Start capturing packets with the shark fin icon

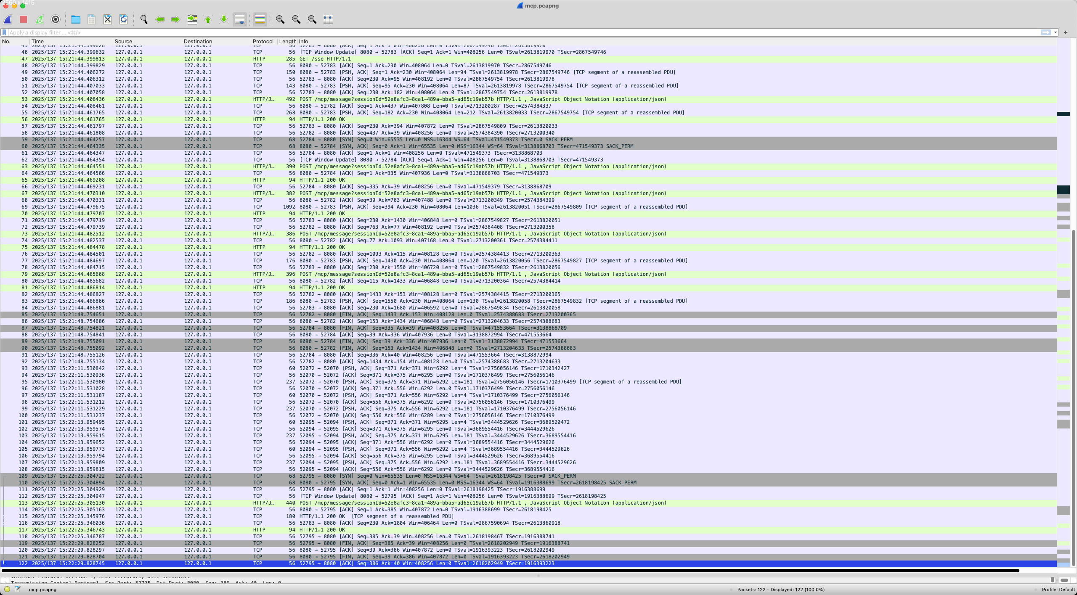[8, 19]
